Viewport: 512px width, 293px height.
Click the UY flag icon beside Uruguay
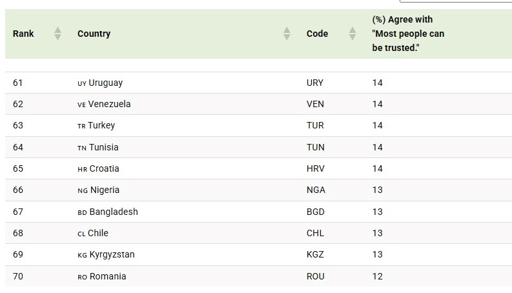(81, 83)
